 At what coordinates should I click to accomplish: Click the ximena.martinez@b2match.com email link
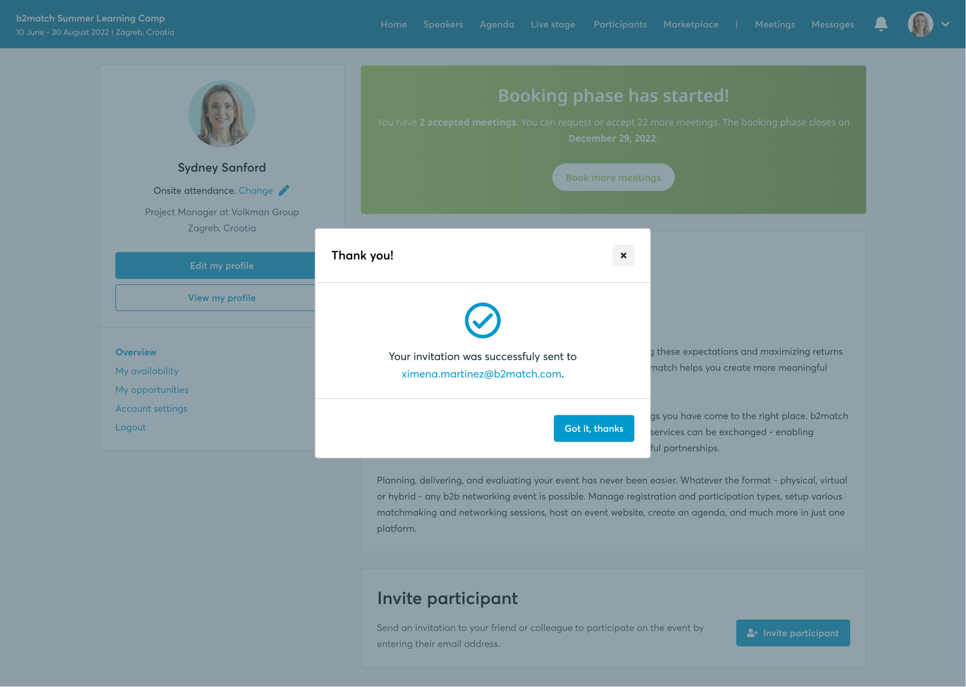click(x=482, y=374)
